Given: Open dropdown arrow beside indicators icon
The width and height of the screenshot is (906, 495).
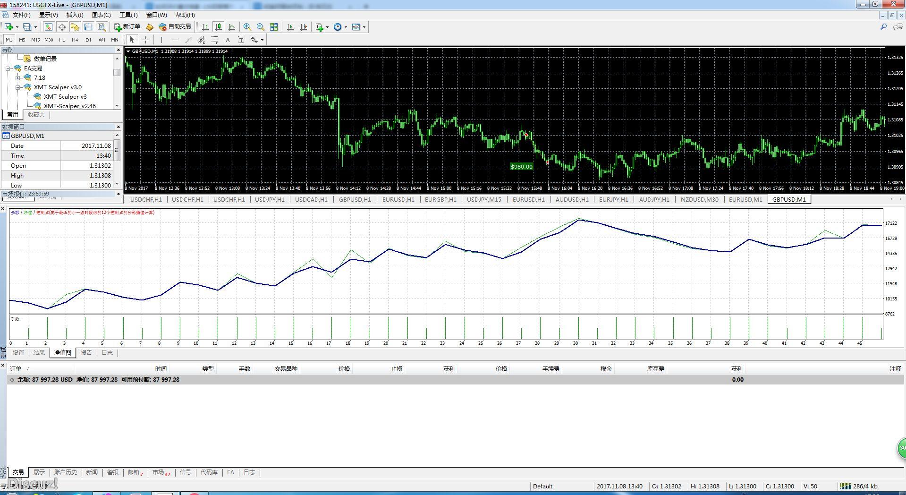Looking at the screenshot, I should (327, 27).
